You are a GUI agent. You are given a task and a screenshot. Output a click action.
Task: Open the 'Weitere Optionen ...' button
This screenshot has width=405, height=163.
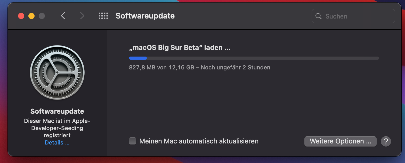click(340, 141)
